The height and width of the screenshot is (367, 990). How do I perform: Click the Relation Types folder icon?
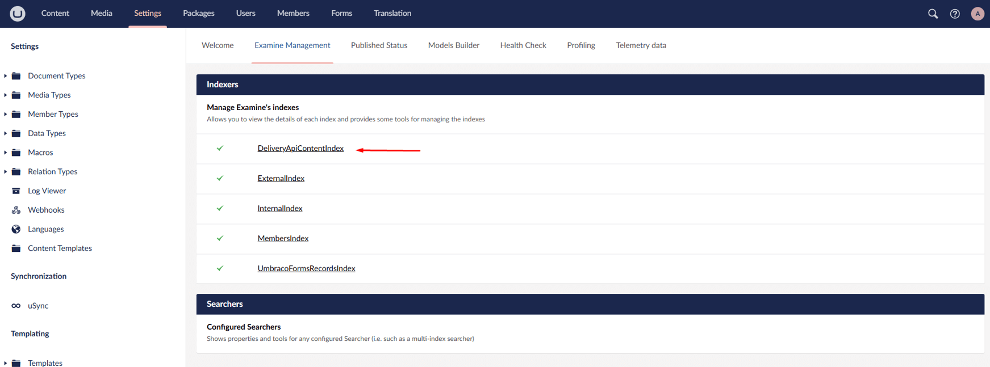(x=16, y=172)
